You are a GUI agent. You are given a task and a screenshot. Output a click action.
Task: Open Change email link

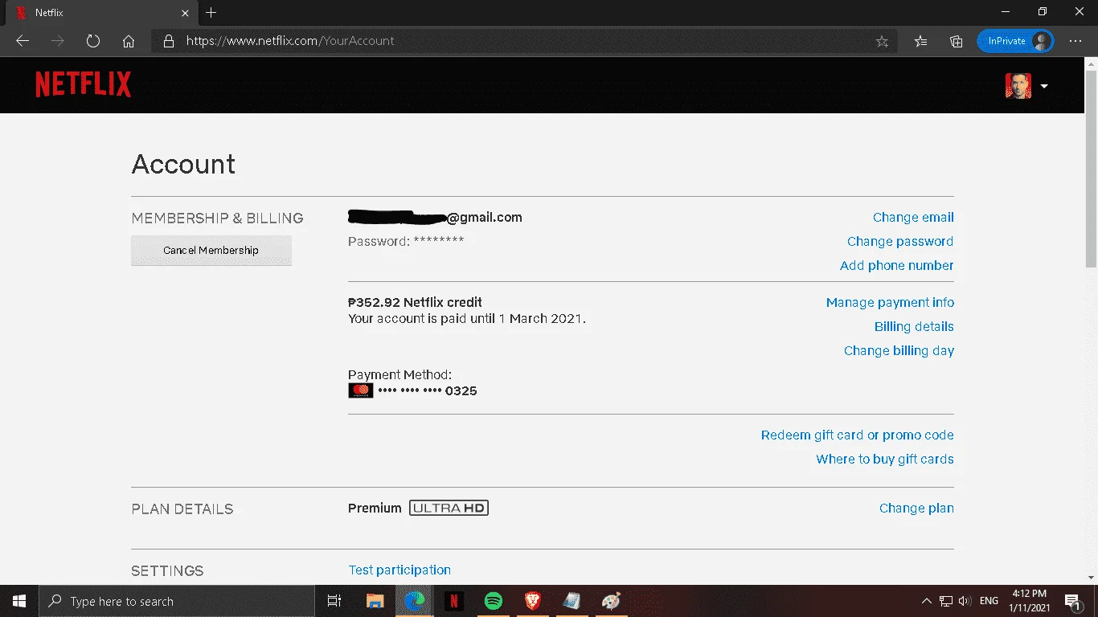[913, 217]
